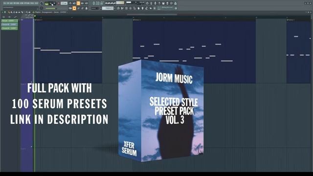Screen dimensions: 313x176
Task: Toggle typing keyboard to piano
Action: pos(70,8)
